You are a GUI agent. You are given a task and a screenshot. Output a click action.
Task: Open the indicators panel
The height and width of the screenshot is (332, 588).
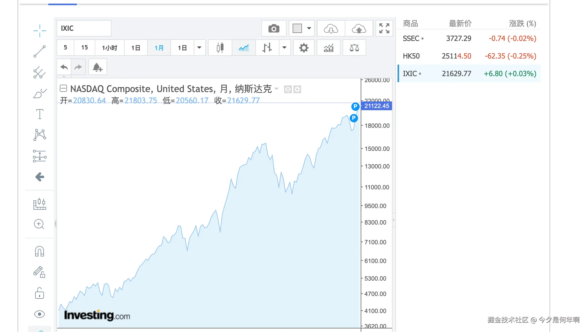point(328,48)
